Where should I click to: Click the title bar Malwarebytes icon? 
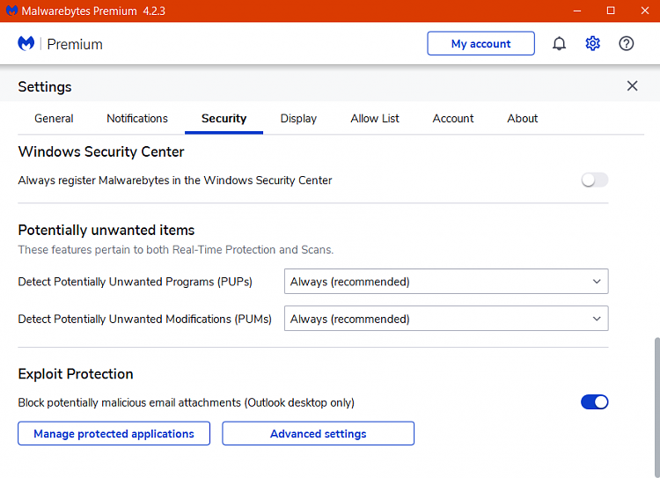11,11
